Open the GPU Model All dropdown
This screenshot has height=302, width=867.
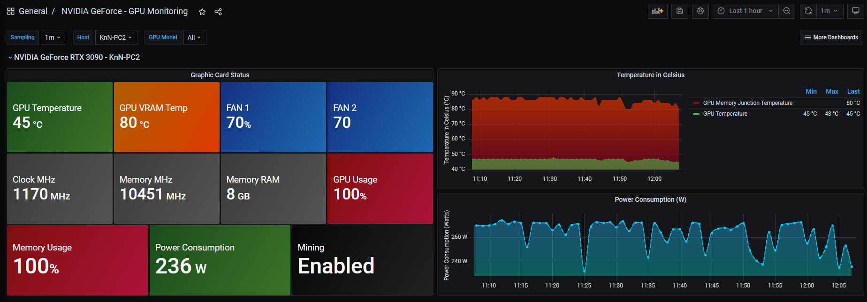[x=194, y=37]
